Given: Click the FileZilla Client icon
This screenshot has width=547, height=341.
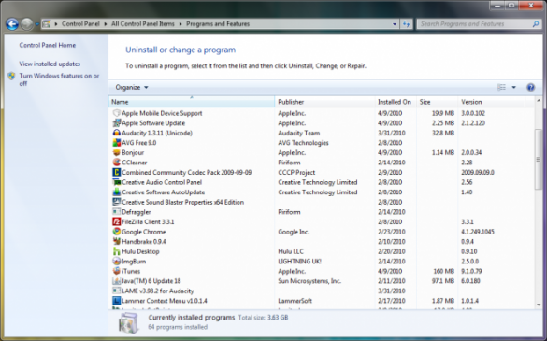Looking at the screenshot, I should [x=117, y=221].
